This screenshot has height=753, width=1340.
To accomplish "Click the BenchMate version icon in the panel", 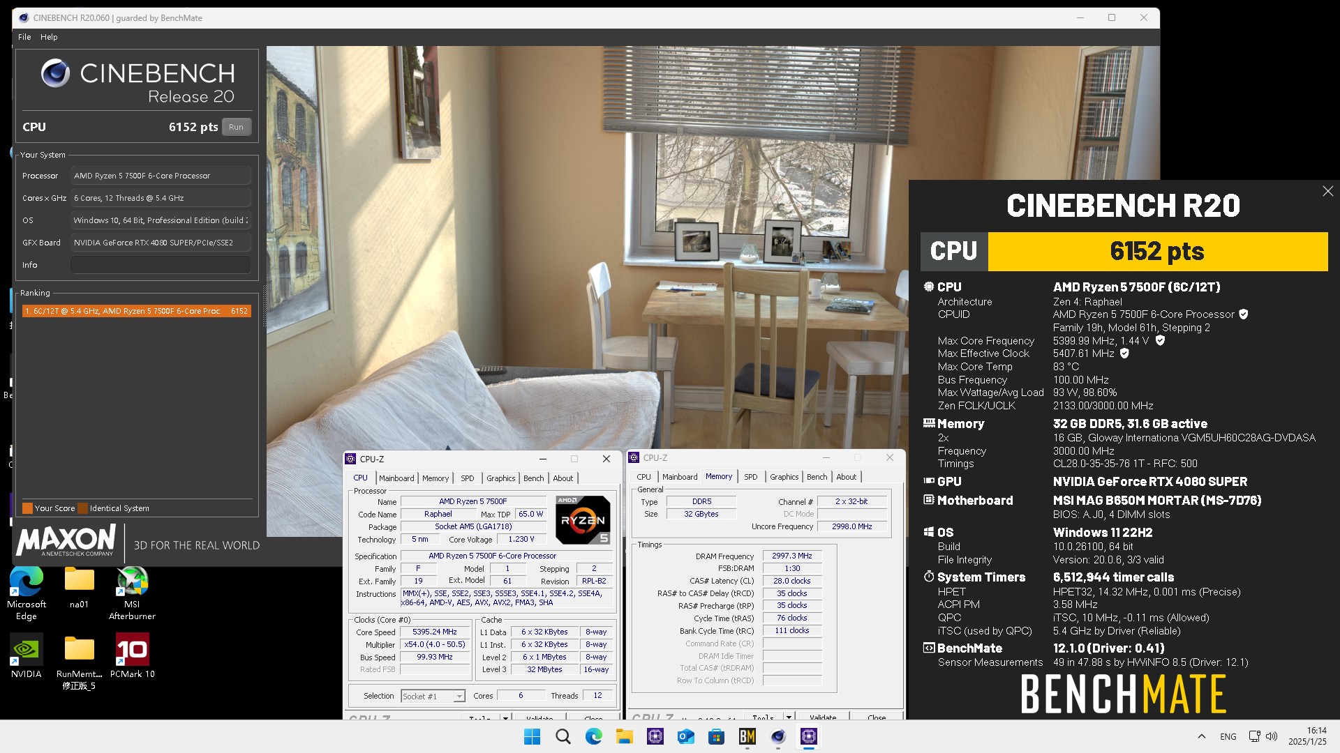I will pyautogui.click(x=929, y=648).
